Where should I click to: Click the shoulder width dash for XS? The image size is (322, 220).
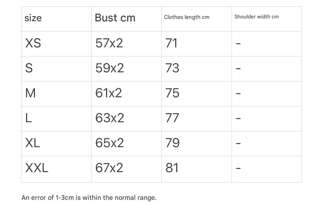click(238, 44)
